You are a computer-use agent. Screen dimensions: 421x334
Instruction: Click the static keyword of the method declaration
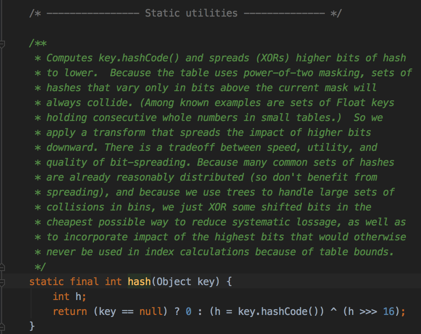[46, 282]
